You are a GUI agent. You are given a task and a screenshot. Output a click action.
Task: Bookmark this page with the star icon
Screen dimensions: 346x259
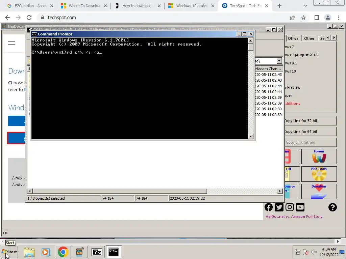point(303,18)
